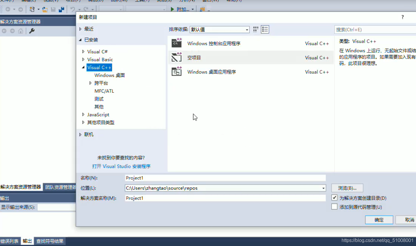Click the wrench properties icon in Solution Explorer

[32, 31]
